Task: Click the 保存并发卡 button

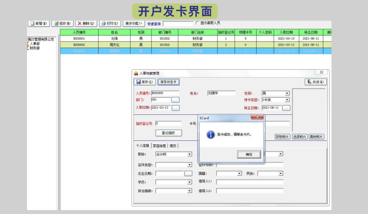Action: point(169,82)
